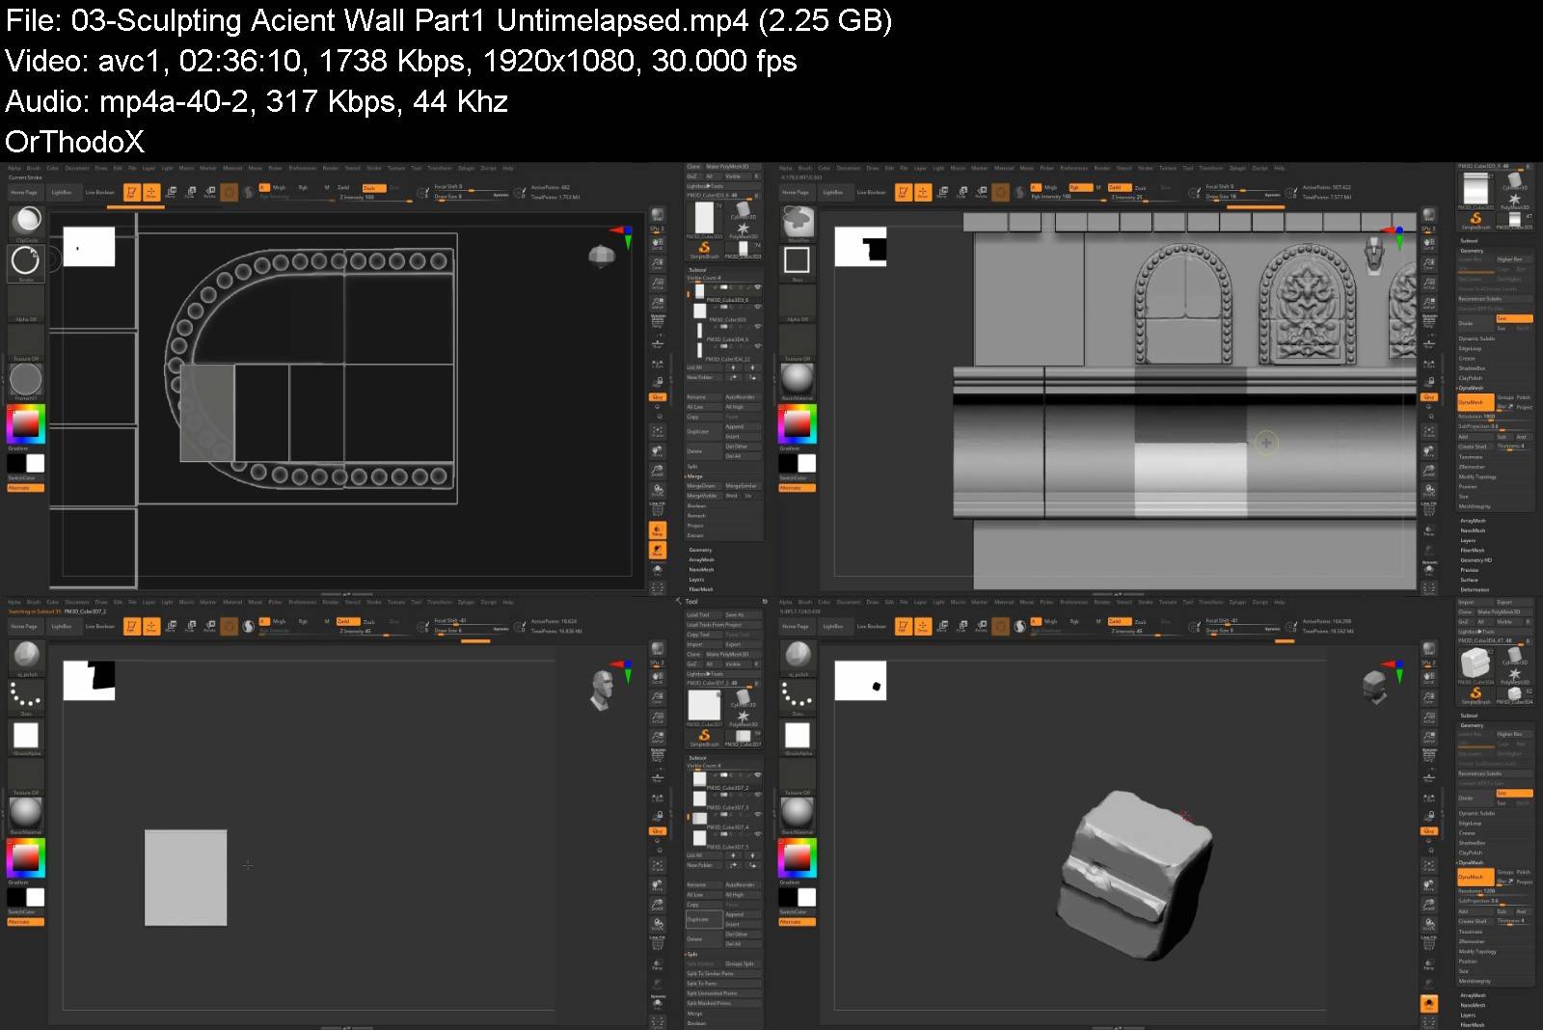Screen dimensions: 1543x1030
Task: Click the PolyMesh3D star tool in the stone-block frame
Action: [1514, 675]
